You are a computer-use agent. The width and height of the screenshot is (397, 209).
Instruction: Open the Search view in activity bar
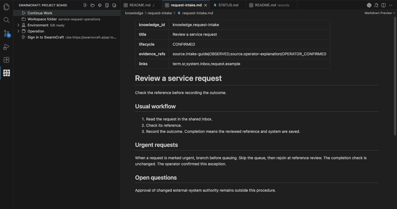(6, 20)
